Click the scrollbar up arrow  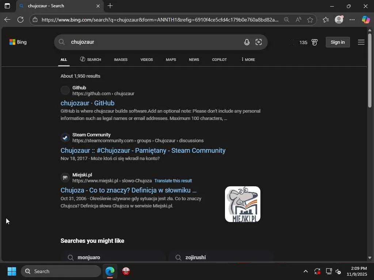(370, 31)
